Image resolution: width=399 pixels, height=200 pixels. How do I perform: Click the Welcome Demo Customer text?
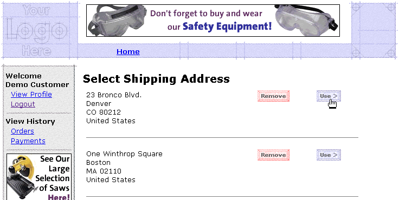37,80
